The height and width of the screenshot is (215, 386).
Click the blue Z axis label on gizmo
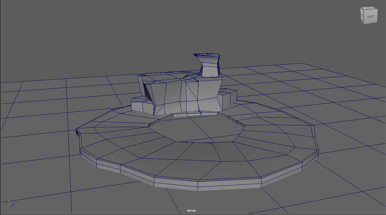coord(14,205)
